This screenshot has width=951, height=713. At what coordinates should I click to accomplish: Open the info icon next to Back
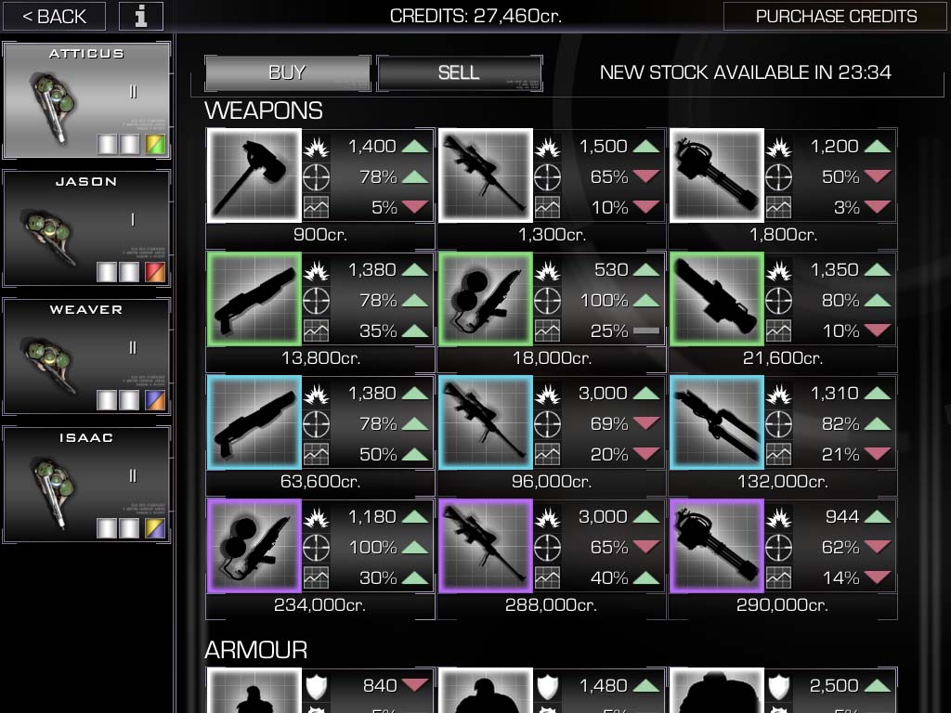coord(141,16)
